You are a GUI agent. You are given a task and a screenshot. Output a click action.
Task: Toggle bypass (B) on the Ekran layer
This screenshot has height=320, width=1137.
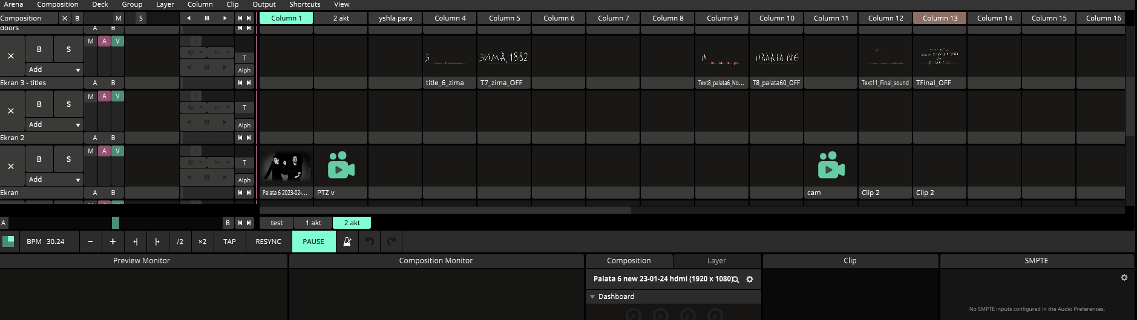point(39,159)
